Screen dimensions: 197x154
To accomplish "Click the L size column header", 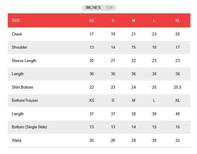I will pos(154,21).
